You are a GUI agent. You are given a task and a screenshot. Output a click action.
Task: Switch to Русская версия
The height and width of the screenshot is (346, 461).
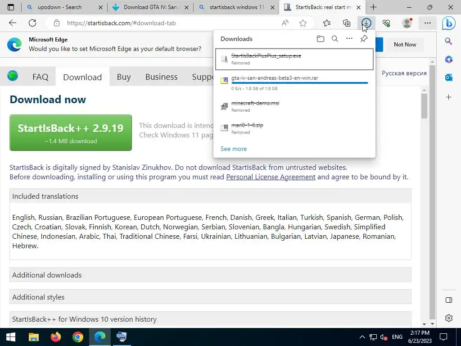404,73
